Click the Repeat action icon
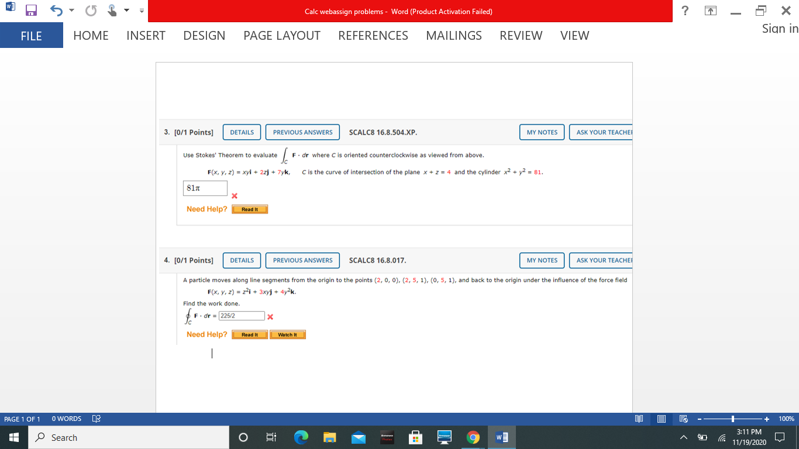Image resolution: width=799 pixels, height=449 pixels. [91, 10]
